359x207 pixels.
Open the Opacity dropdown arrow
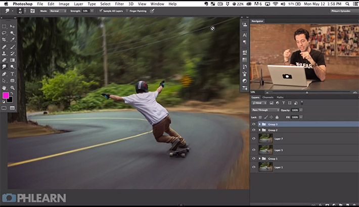coord(301,110)
